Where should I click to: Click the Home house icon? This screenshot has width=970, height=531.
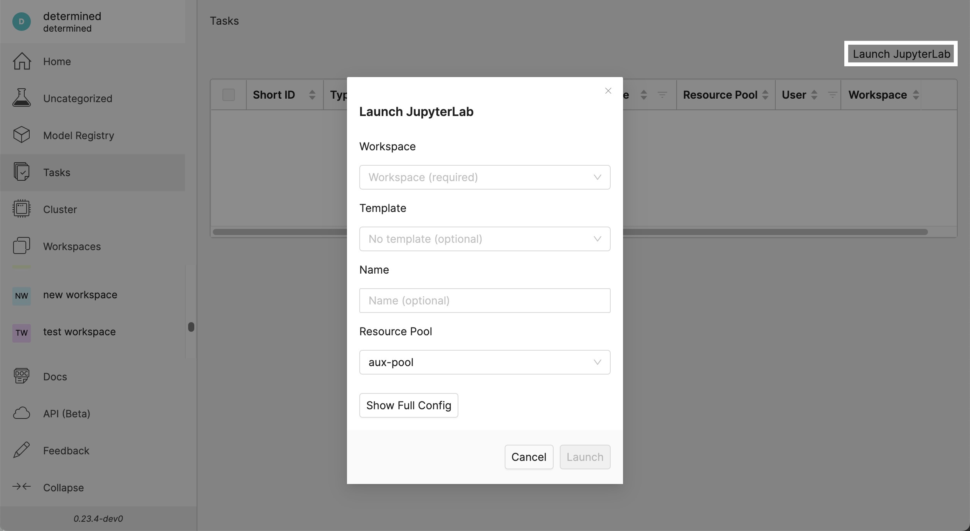pos(22,61)
